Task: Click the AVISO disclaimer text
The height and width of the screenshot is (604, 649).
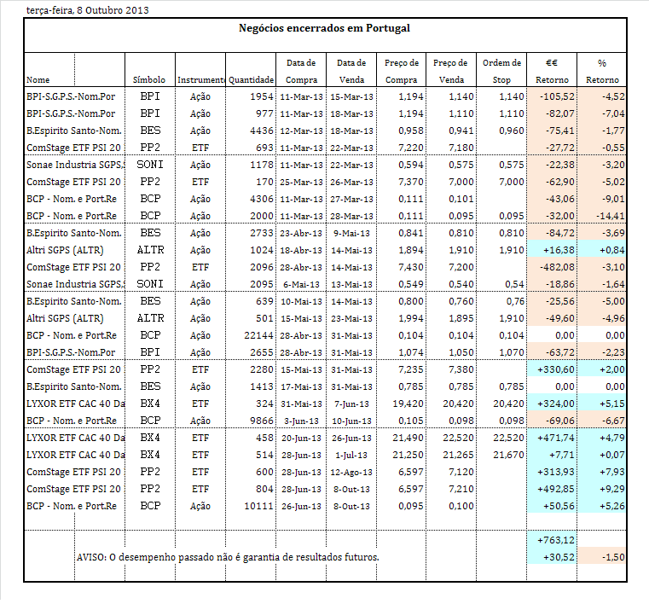Action: pyautogui.click(x=228, y=557)
